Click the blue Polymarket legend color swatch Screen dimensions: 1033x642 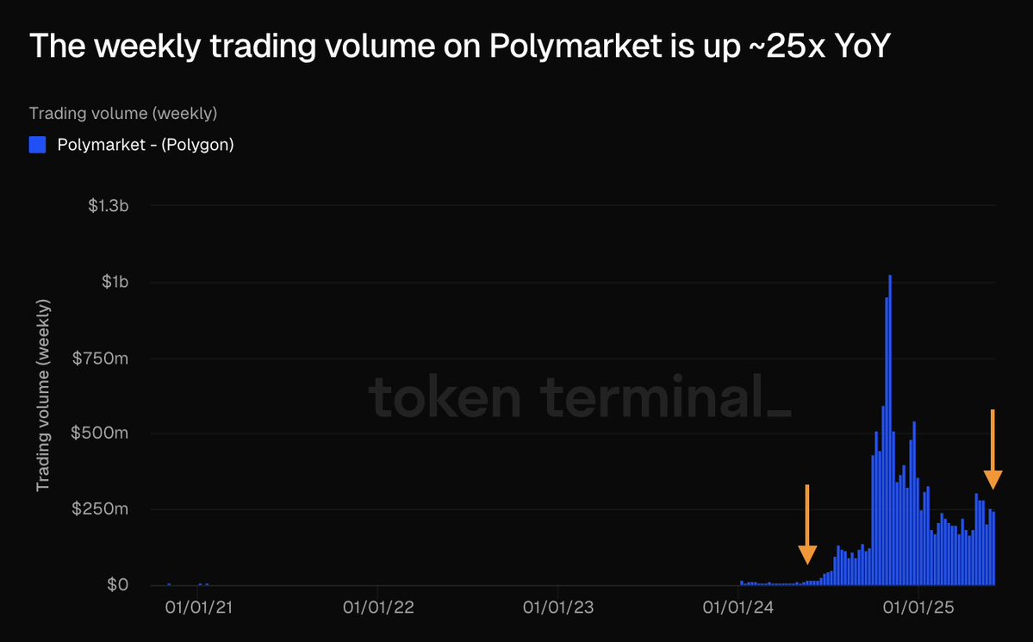click(x=37, y=145)
